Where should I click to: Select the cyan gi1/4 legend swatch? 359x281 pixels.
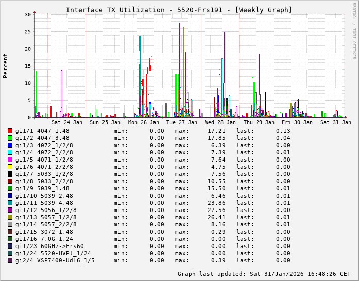pos(10,152)
